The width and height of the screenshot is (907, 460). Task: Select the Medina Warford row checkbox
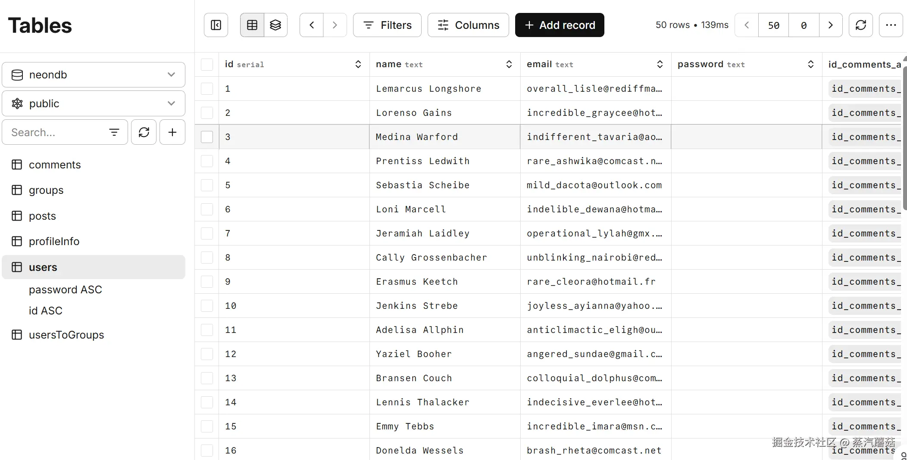click(207, 137)
